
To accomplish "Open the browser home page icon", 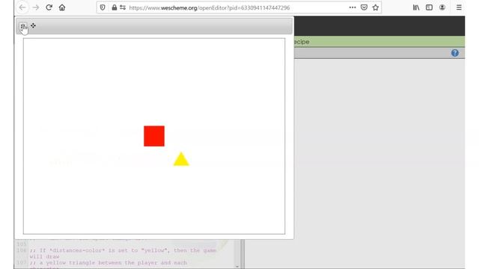I will click(x=62, y=7).
